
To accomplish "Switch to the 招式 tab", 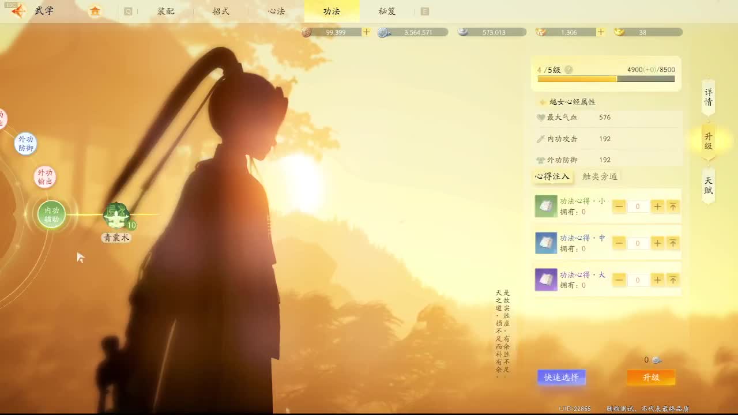I will 221,11.
